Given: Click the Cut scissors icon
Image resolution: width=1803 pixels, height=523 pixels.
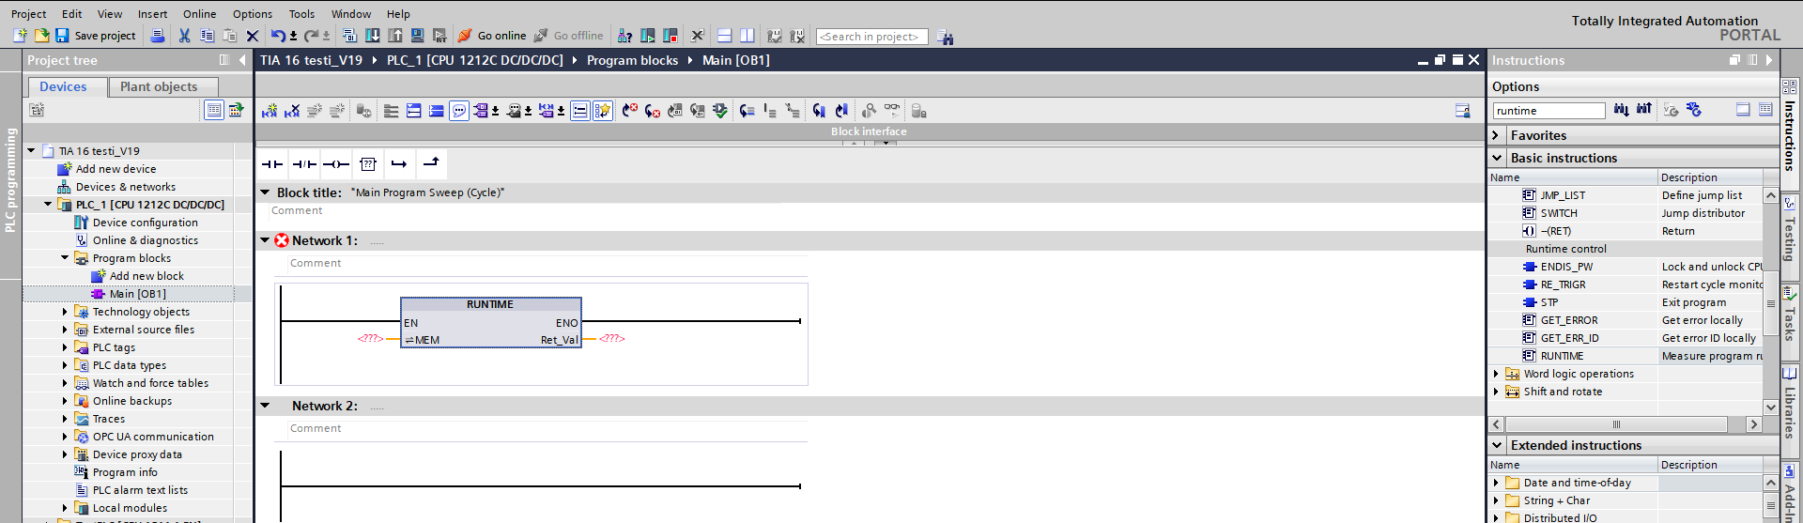Looking at the screenshot, I should [184, 36].
